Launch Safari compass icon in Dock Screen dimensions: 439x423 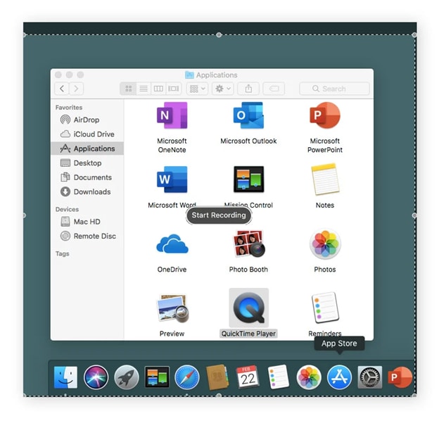tap(187, 377)
